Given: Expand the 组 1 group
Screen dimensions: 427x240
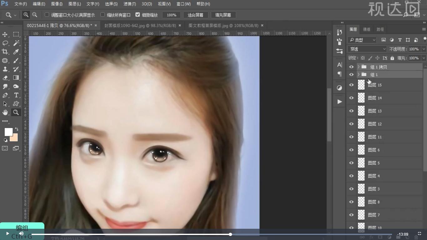Looking at the screenshot, I should [x=358, y=75].
